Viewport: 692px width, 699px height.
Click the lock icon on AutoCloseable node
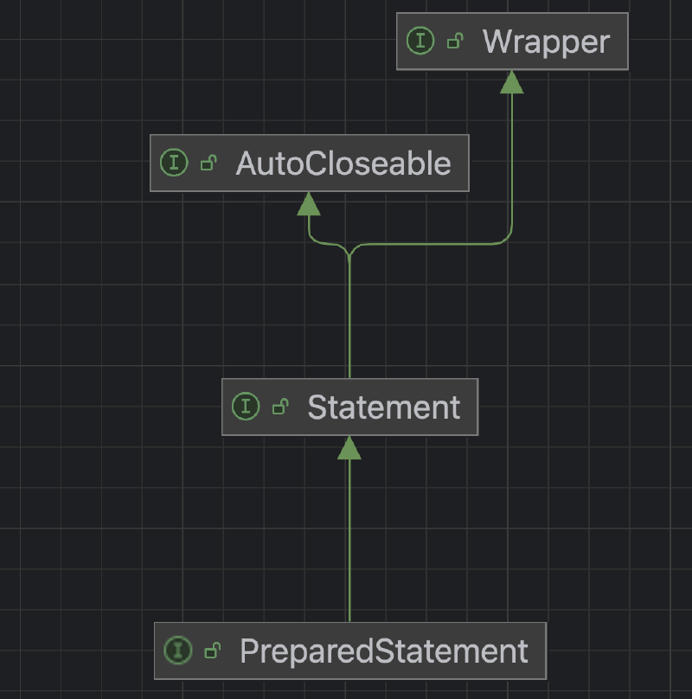click(208, 163)
